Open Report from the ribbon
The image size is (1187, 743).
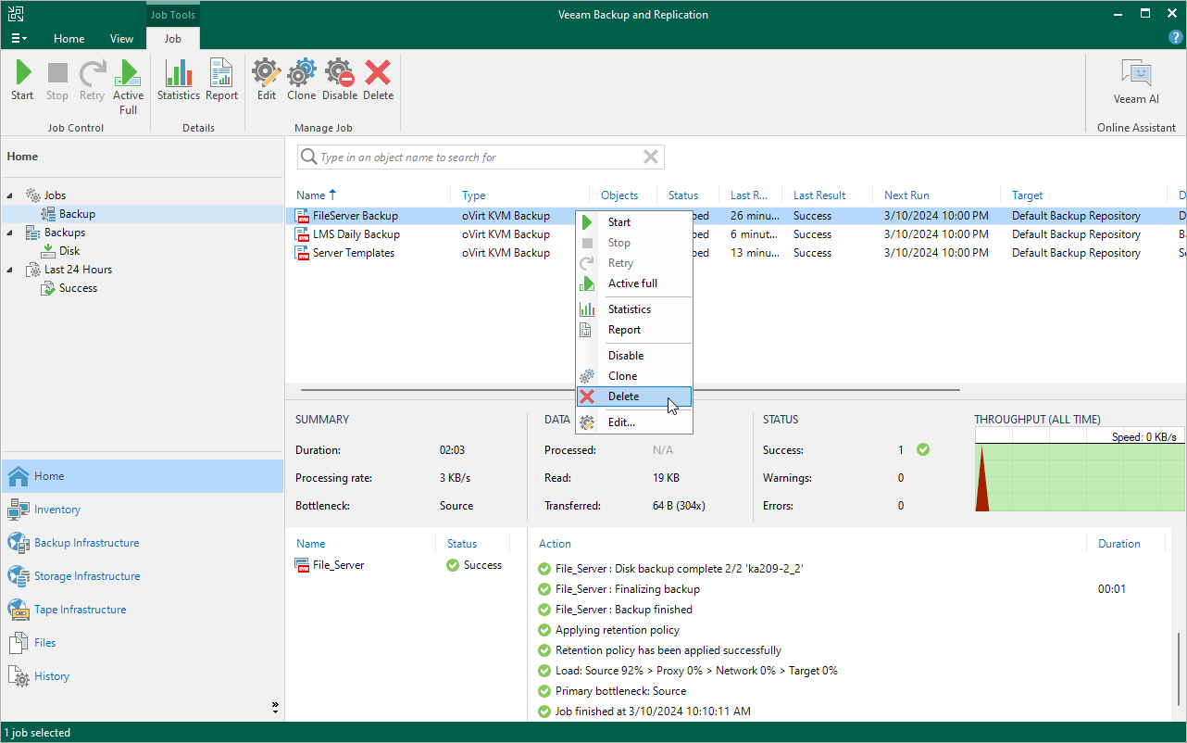[222, 80]
